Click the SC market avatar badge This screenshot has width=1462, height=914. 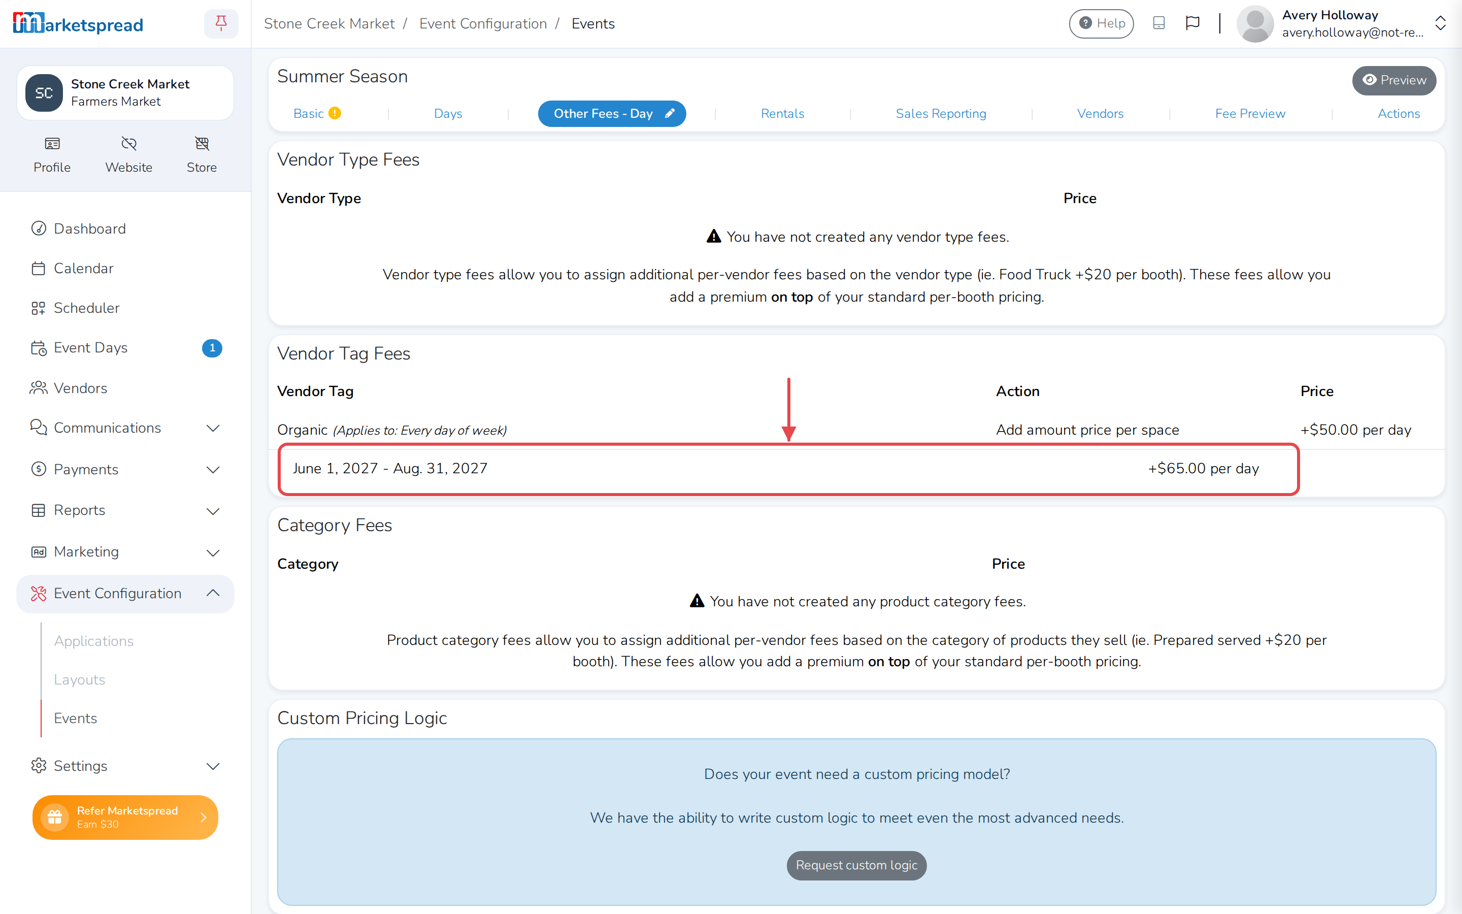(x=44, y=93)
